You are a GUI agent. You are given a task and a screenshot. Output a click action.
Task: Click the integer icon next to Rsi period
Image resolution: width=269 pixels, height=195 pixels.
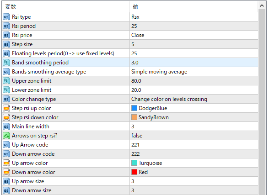[x=6, y=26]
